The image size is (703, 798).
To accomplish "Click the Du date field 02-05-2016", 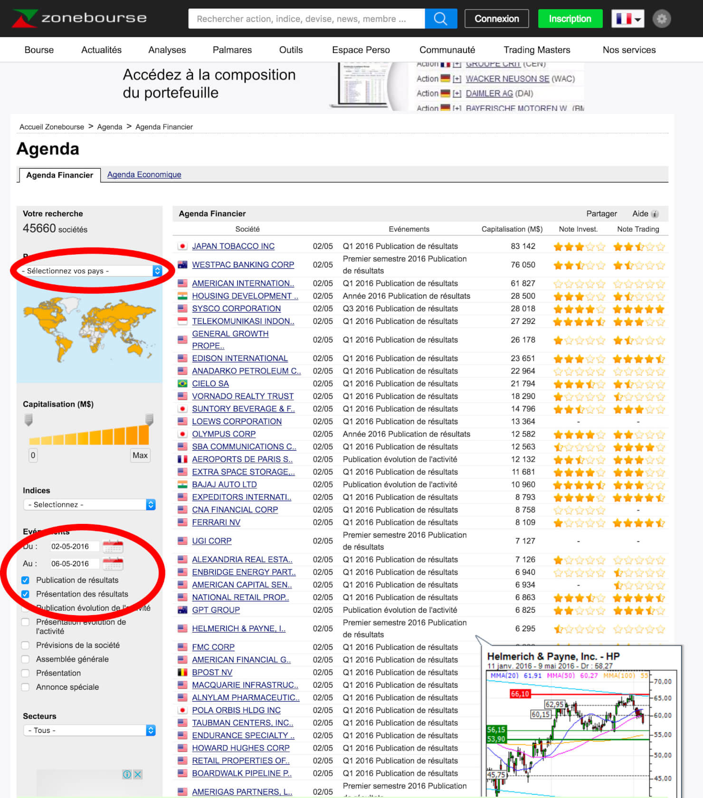I will point(75,546).
